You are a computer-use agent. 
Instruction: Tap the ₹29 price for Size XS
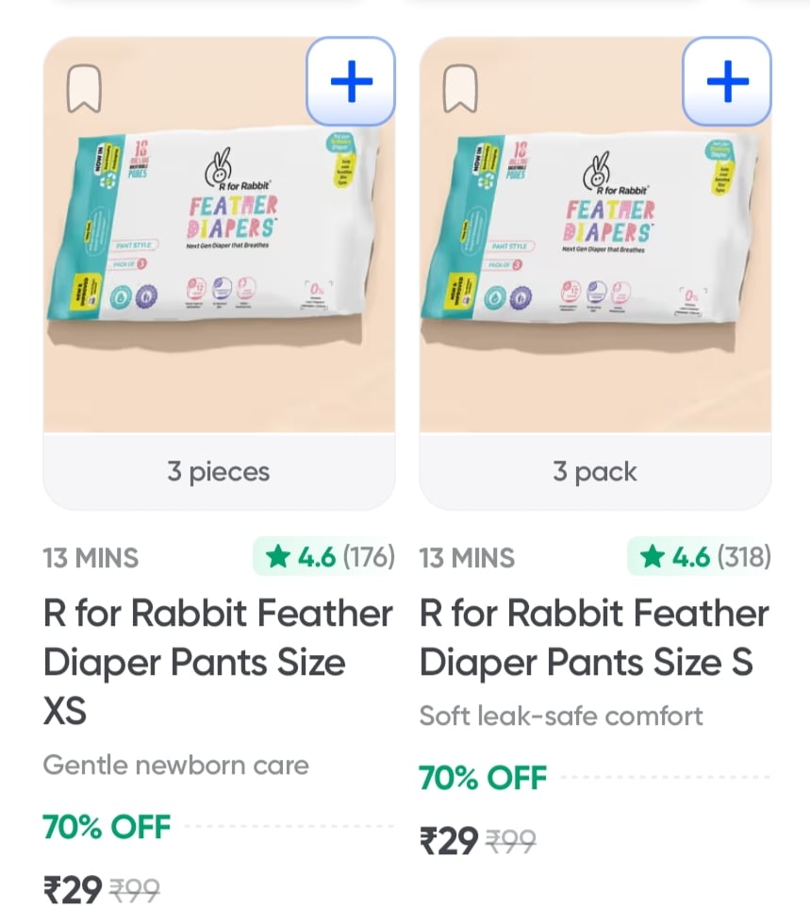coord(73,889)
